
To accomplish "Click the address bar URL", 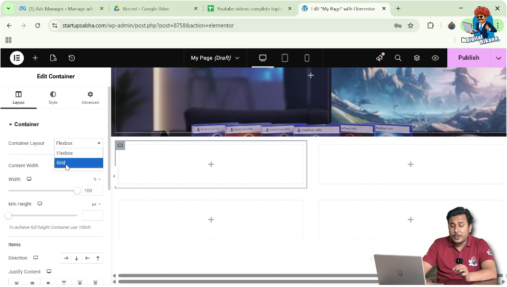I will (148, 25).
